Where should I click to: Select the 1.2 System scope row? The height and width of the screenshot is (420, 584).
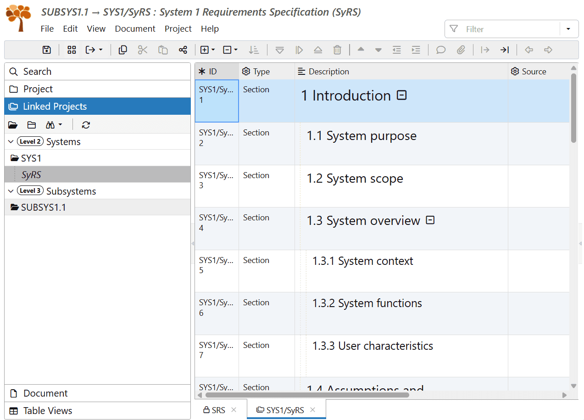click(x=382, y=186)
